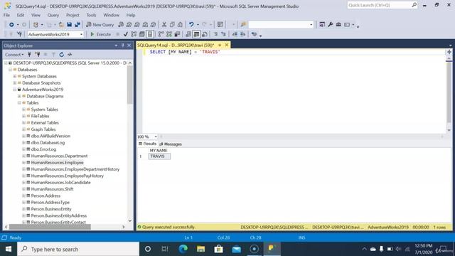The width and height of the screenshot is (455, 256).
Task: Open the Query menu
Action: click(x=53, y=15)
